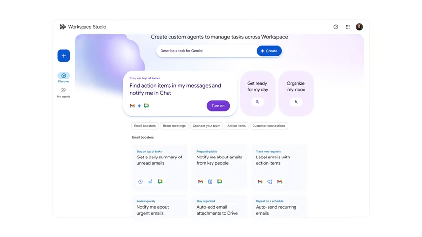Select the Action items filter chip
The height and width of the screenshot is (237, 422).
click(x=236, y=126)
